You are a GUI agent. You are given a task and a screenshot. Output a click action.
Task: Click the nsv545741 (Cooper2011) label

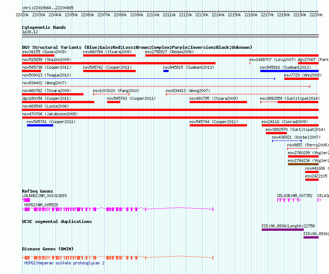tap(51, 122)
